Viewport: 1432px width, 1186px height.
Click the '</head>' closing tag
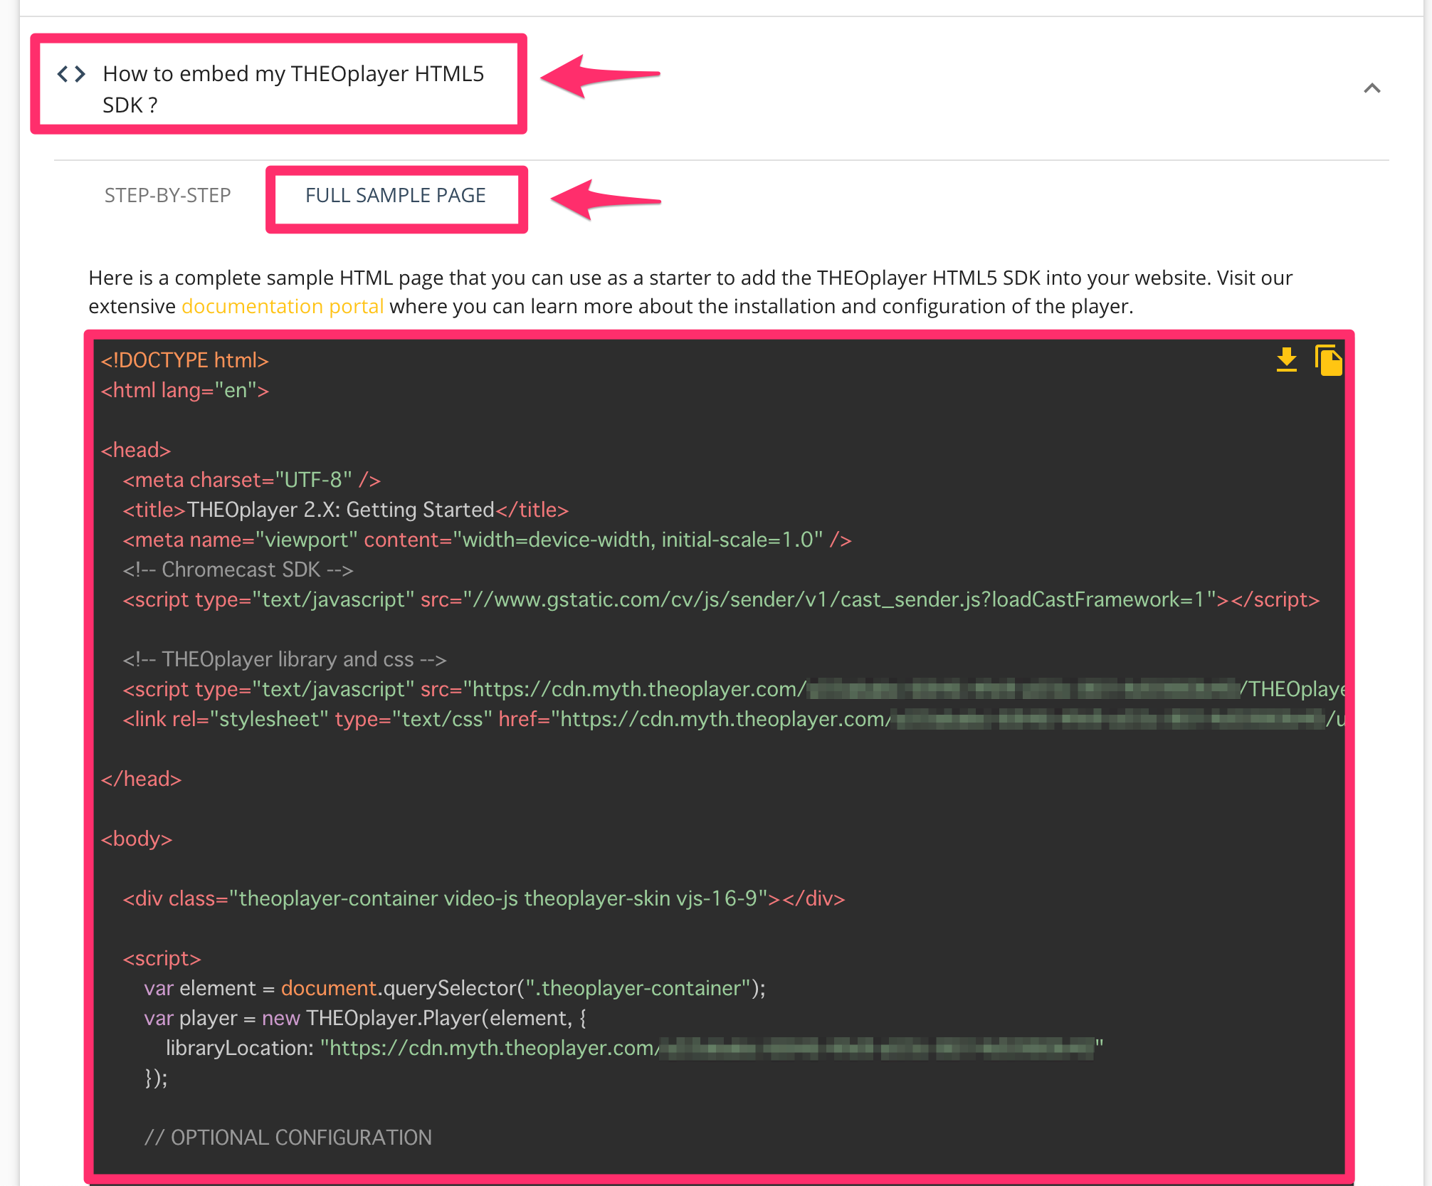click(141, 779)
